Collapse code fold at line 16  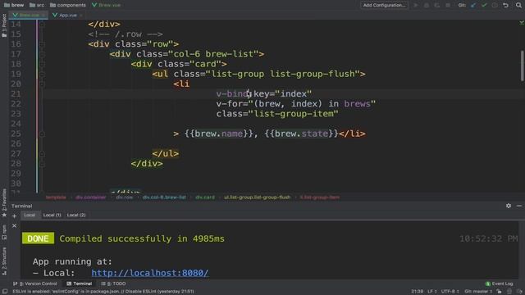pyautogui.click(x=42, y=44)
